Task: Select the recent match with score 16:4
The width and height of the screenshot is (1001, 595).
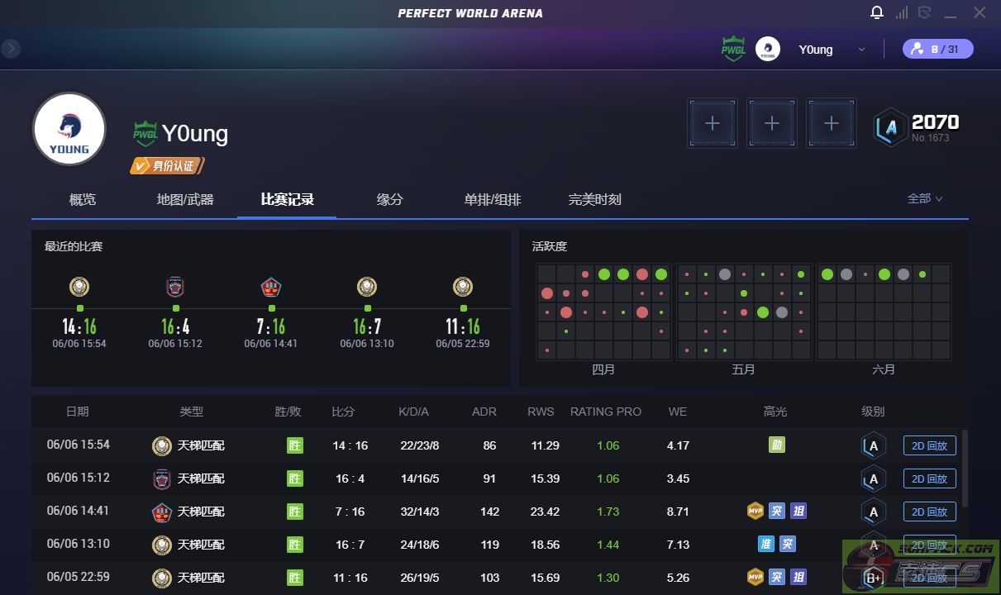Action: 175,316
